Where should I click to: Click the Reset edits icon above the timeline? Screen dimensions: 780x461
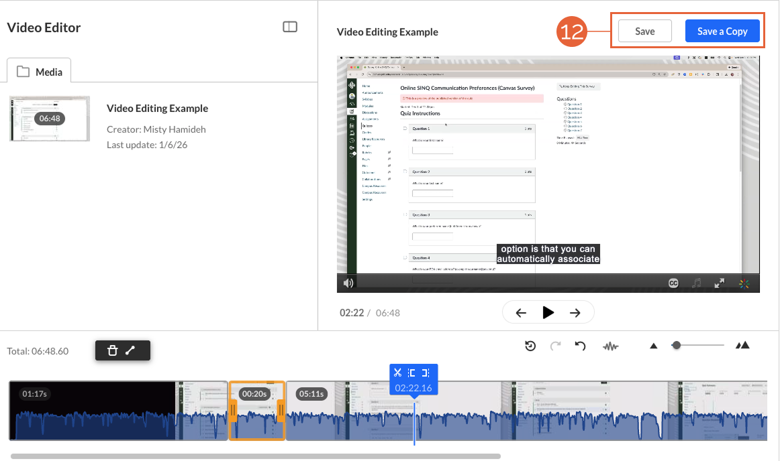pyautogui.click(x=530, y=346)
